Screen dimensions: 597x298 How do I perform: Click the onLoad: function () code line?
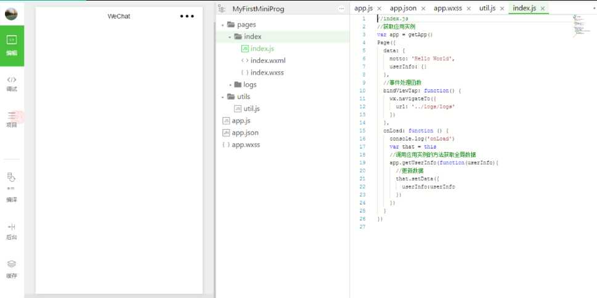(416, 131)
